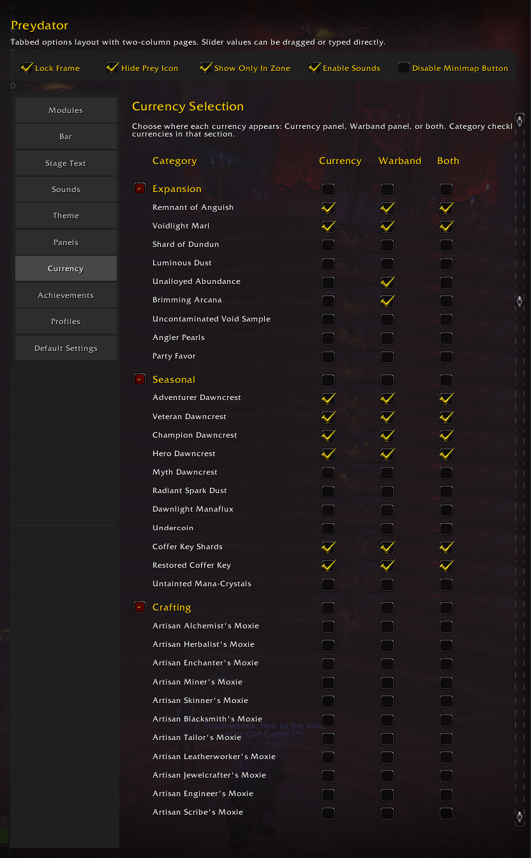This screenshot has height=858, width=531.
Task: Check Artisan Blacksmith's Moxie Both checkbox
Action: tap(447, 720)
